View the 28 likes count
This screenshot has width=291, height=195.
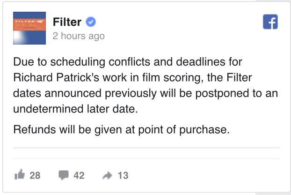tap(35, 175)
